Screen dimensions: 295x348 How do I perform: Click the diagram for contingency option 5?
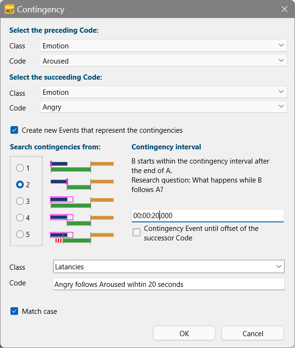click(82, 238)
